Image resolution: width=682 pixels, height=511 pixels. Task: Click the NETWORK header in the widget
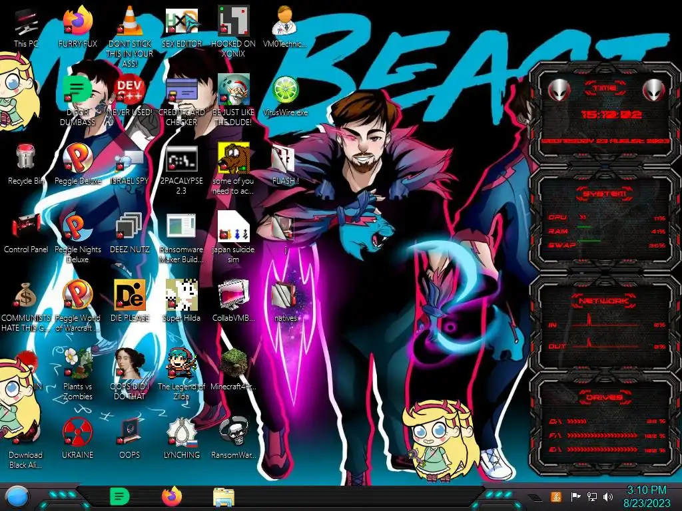[603, 301]
